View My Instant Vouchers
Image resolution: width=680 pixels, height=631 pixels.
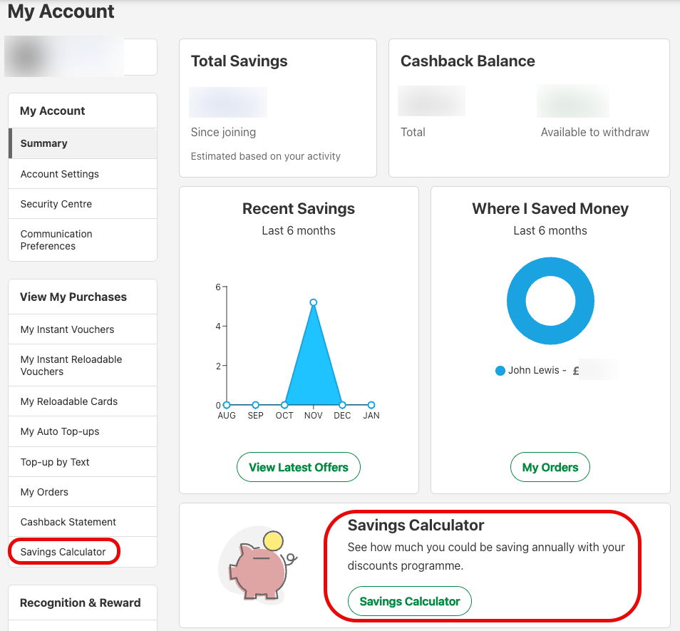[x=68, y=329]
